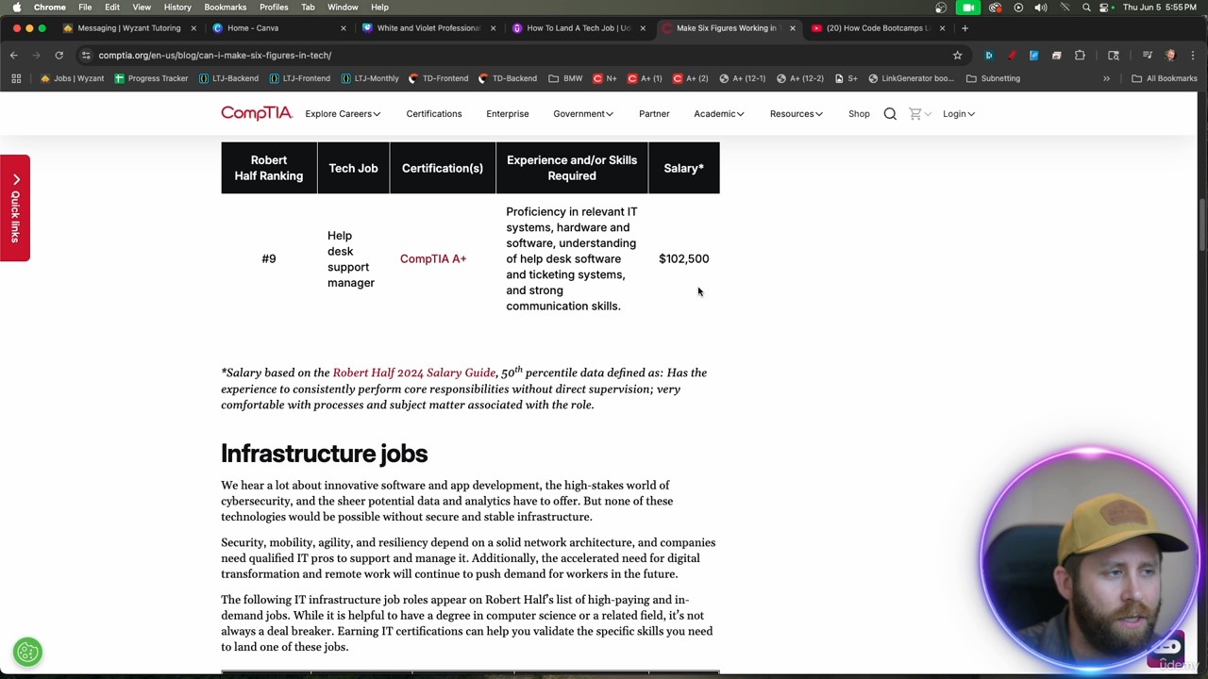
Task: Open the LTJ-Backend bookmark
Action: point(228,78)
